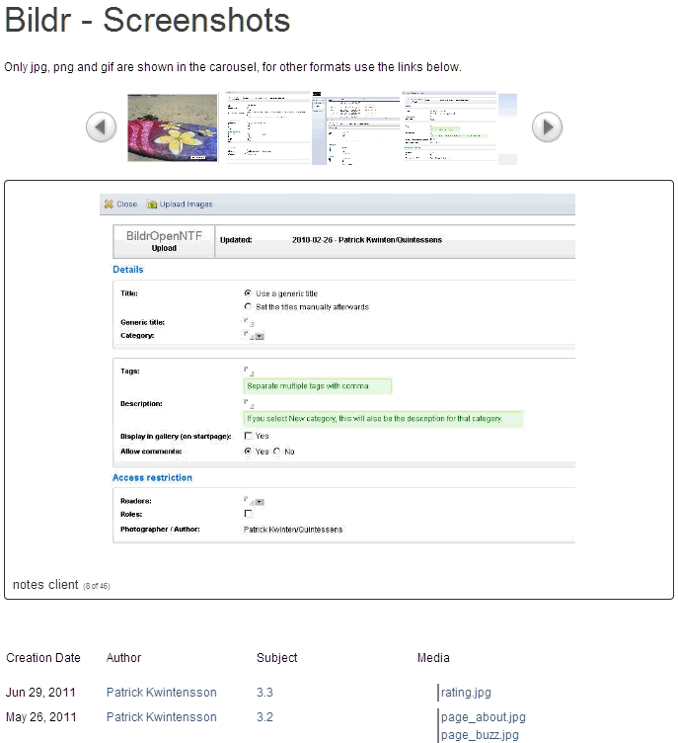Click the 'Bildr - Screenshots' page heading
The image size is (678, 743).
coord(147,21)
